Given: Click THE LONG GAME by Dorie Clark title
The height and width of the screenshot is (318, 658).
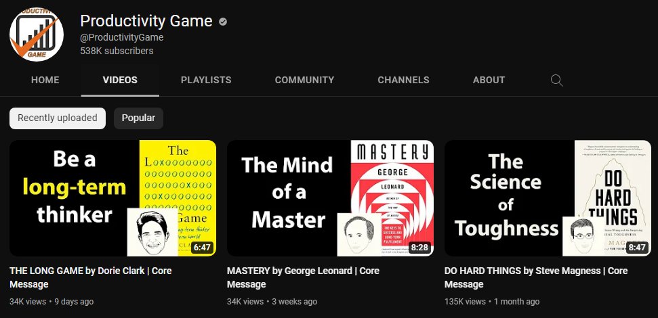Looking at the screenshot, I should tap(91, 277).
